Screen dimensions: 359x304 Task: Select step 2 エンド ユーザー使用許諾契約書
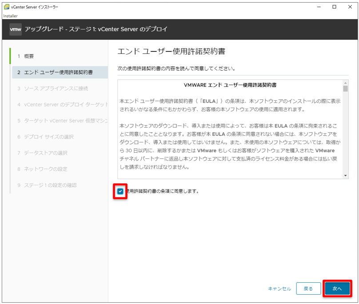[x=60, y=72]
